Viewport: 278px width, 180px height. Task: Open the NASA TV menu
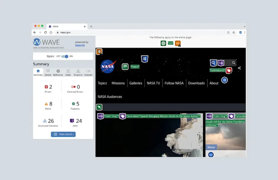[x=153, y=83]
